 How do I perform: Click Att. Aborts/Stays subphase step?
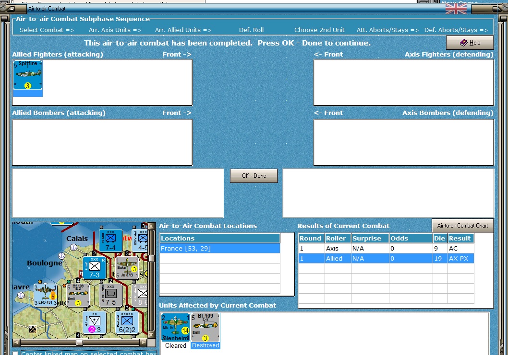pyautogui.click(x=387, y=30)
